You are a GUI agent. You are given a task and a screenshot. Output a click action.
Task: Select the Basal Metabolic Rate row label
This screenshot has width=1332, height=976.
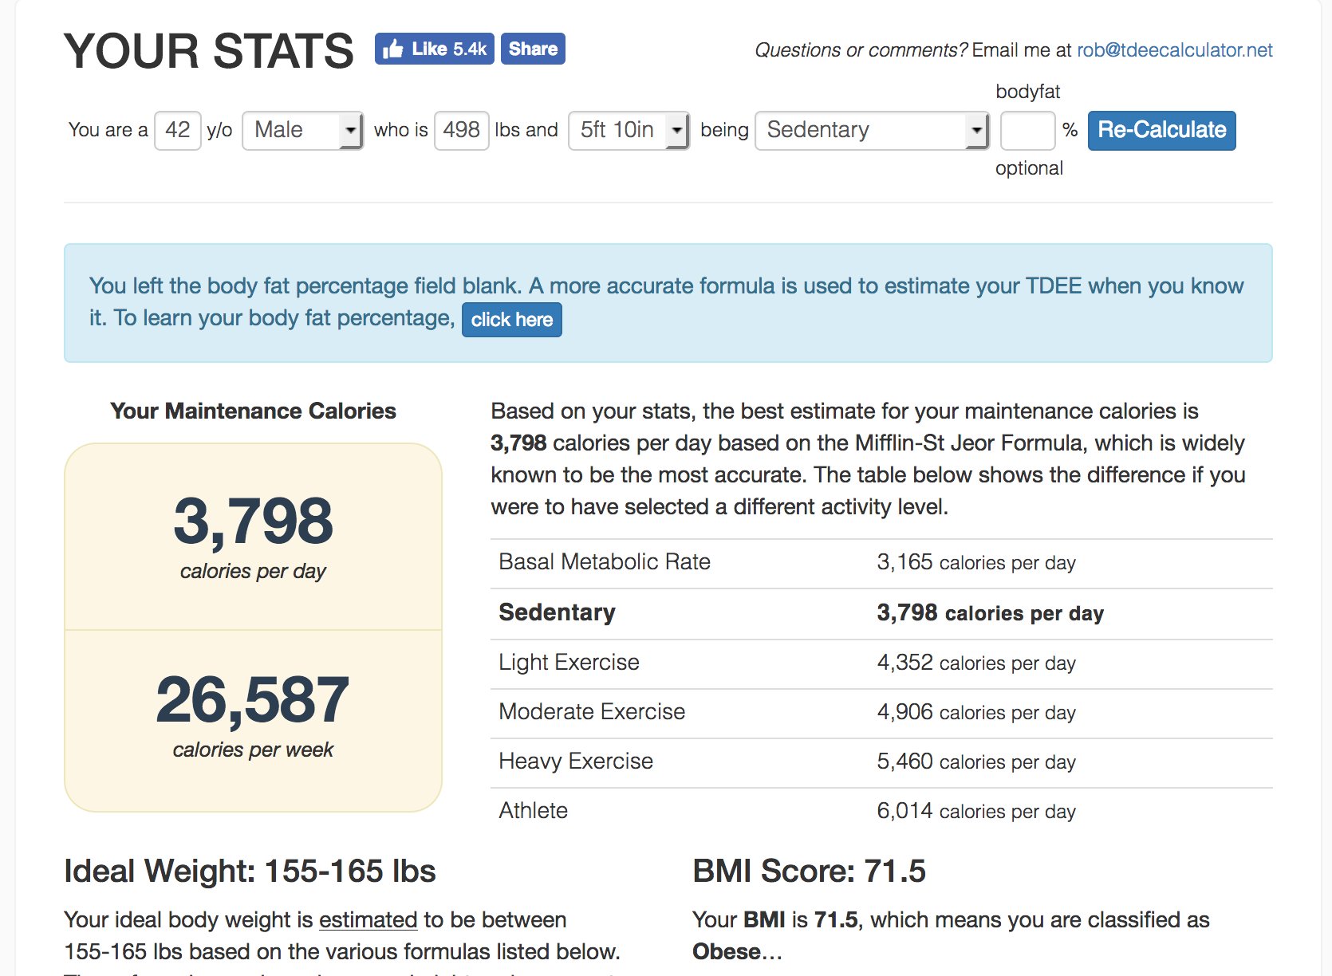click(x=605, y=562)
